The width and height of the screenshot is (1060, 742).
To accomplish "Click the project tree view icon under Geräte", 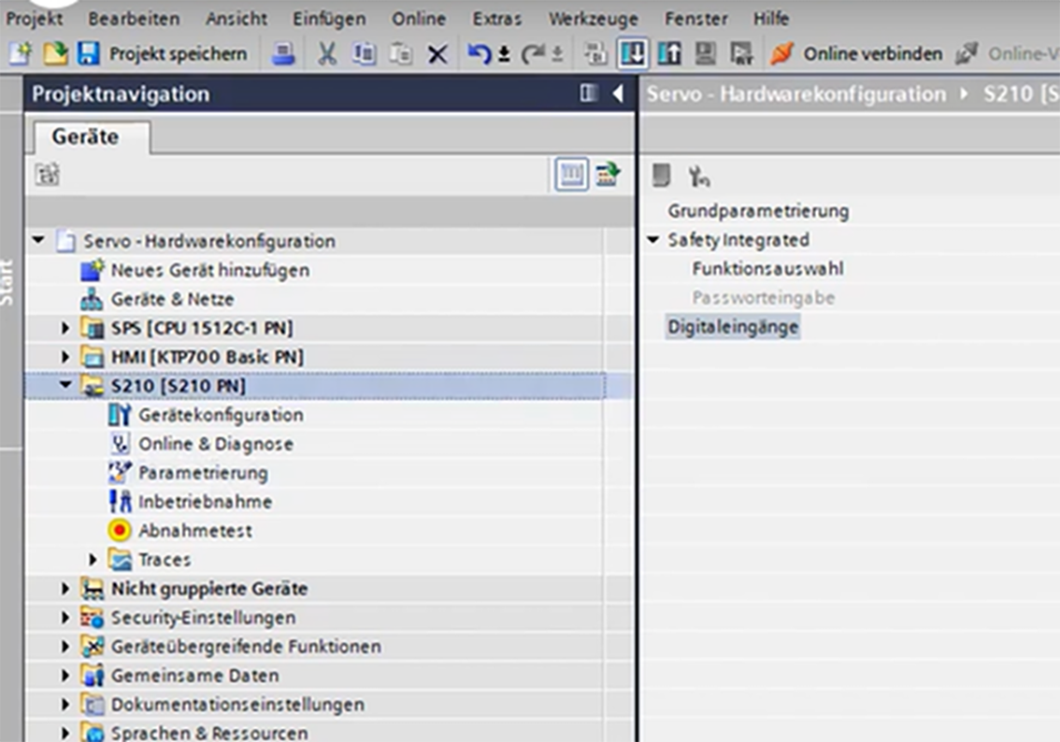I will 48,175.
